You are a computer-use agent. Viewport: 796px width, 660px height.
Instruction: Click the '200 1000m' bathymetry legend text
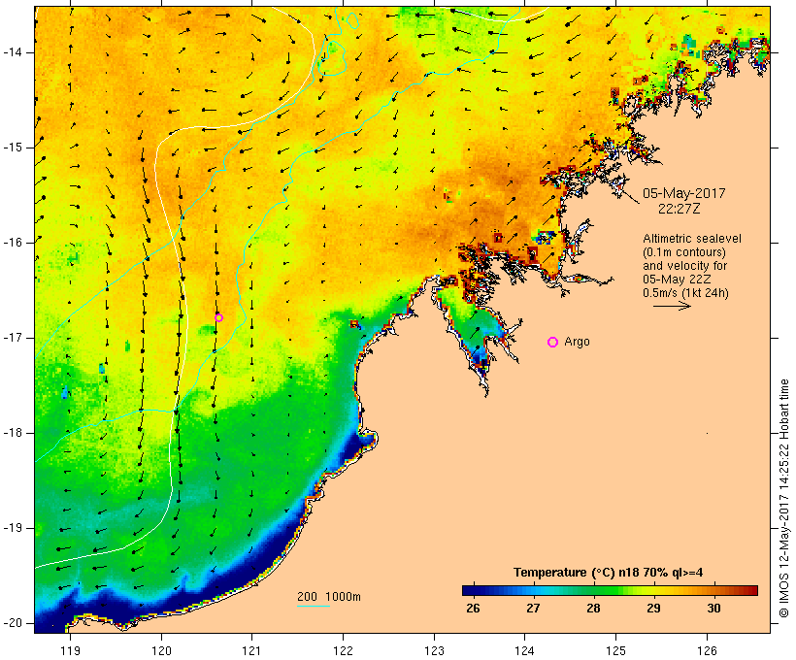point(329,597)
